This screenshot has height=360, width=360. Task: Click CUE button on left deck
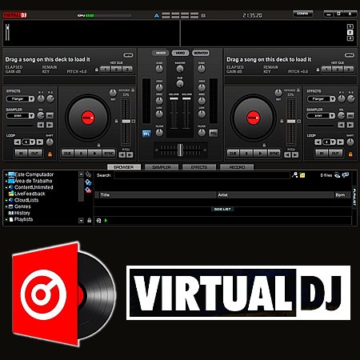click(x=68, y=154)
